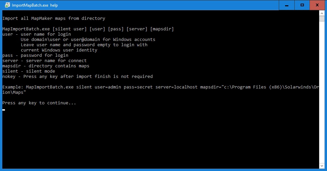
Task: Click the 'Import all MapMaker maps from directory' line
Action: click(53, 18)
